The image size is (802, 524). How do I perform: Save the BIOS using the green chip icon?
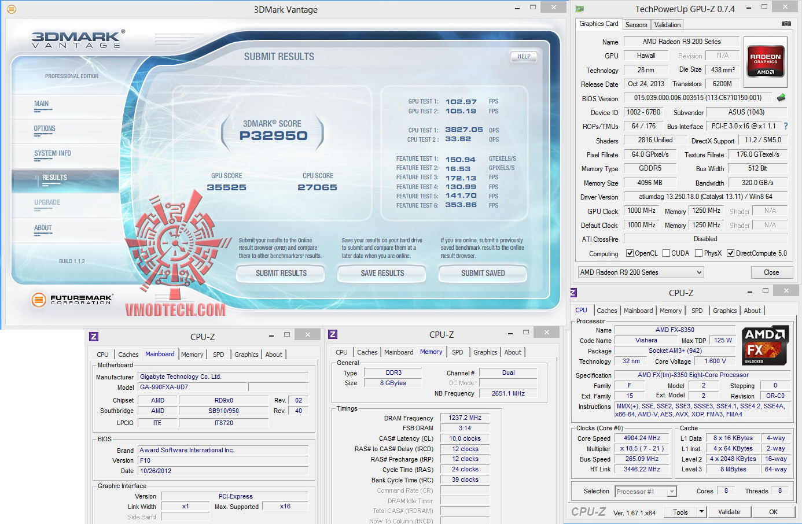click(x=781, y=98)
